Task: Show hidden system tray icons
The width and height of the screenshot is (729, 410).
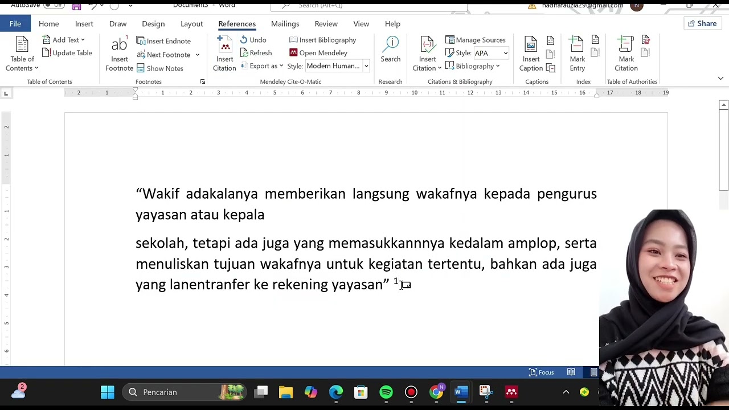Action: [566, 392]
